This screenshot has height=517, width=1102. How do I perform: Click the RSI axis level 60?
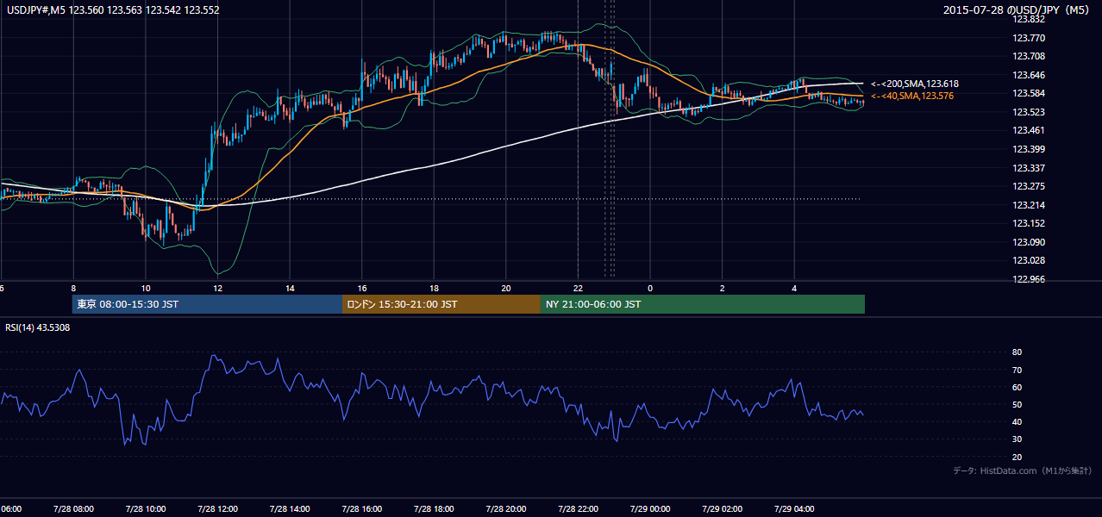1017,387
